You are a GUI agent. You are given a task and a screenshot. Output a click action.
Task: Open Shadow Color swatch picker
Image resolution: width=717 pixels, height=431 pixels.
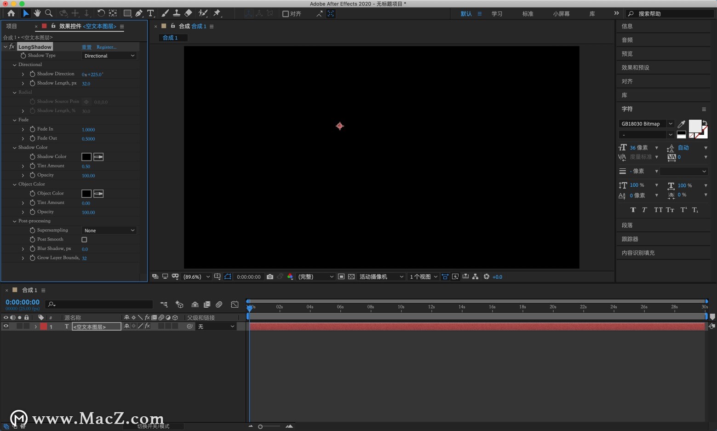pyautogui.click(x=86, y=157)
